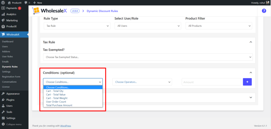Open Users under WholesaleX submenu

point(5,46)
